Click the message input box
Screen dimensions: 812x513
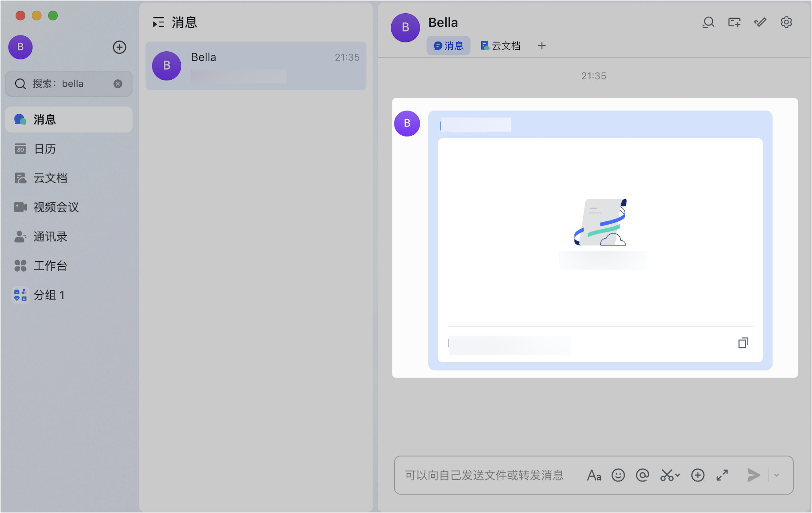[x=484, y=475]
